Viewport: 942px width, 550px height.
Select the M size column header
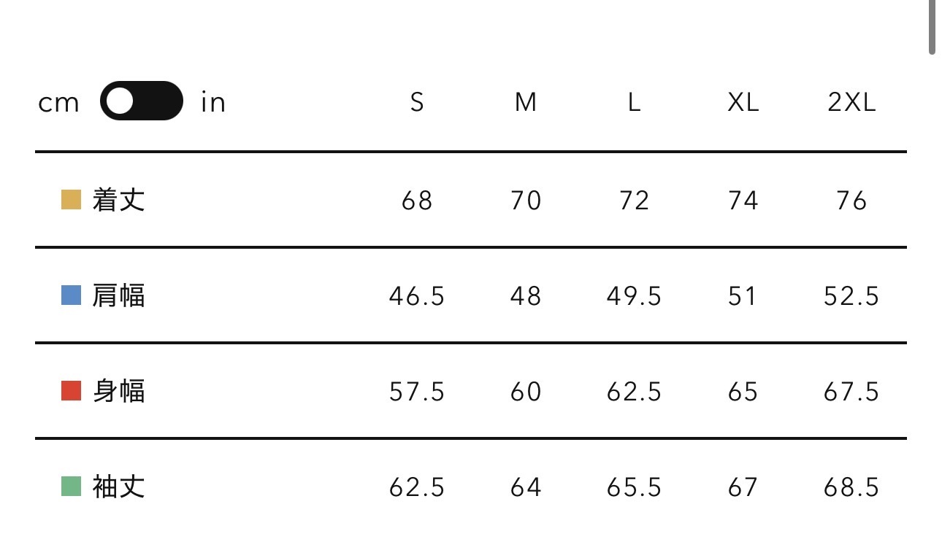pyautogui.click(x=526, y=103)
